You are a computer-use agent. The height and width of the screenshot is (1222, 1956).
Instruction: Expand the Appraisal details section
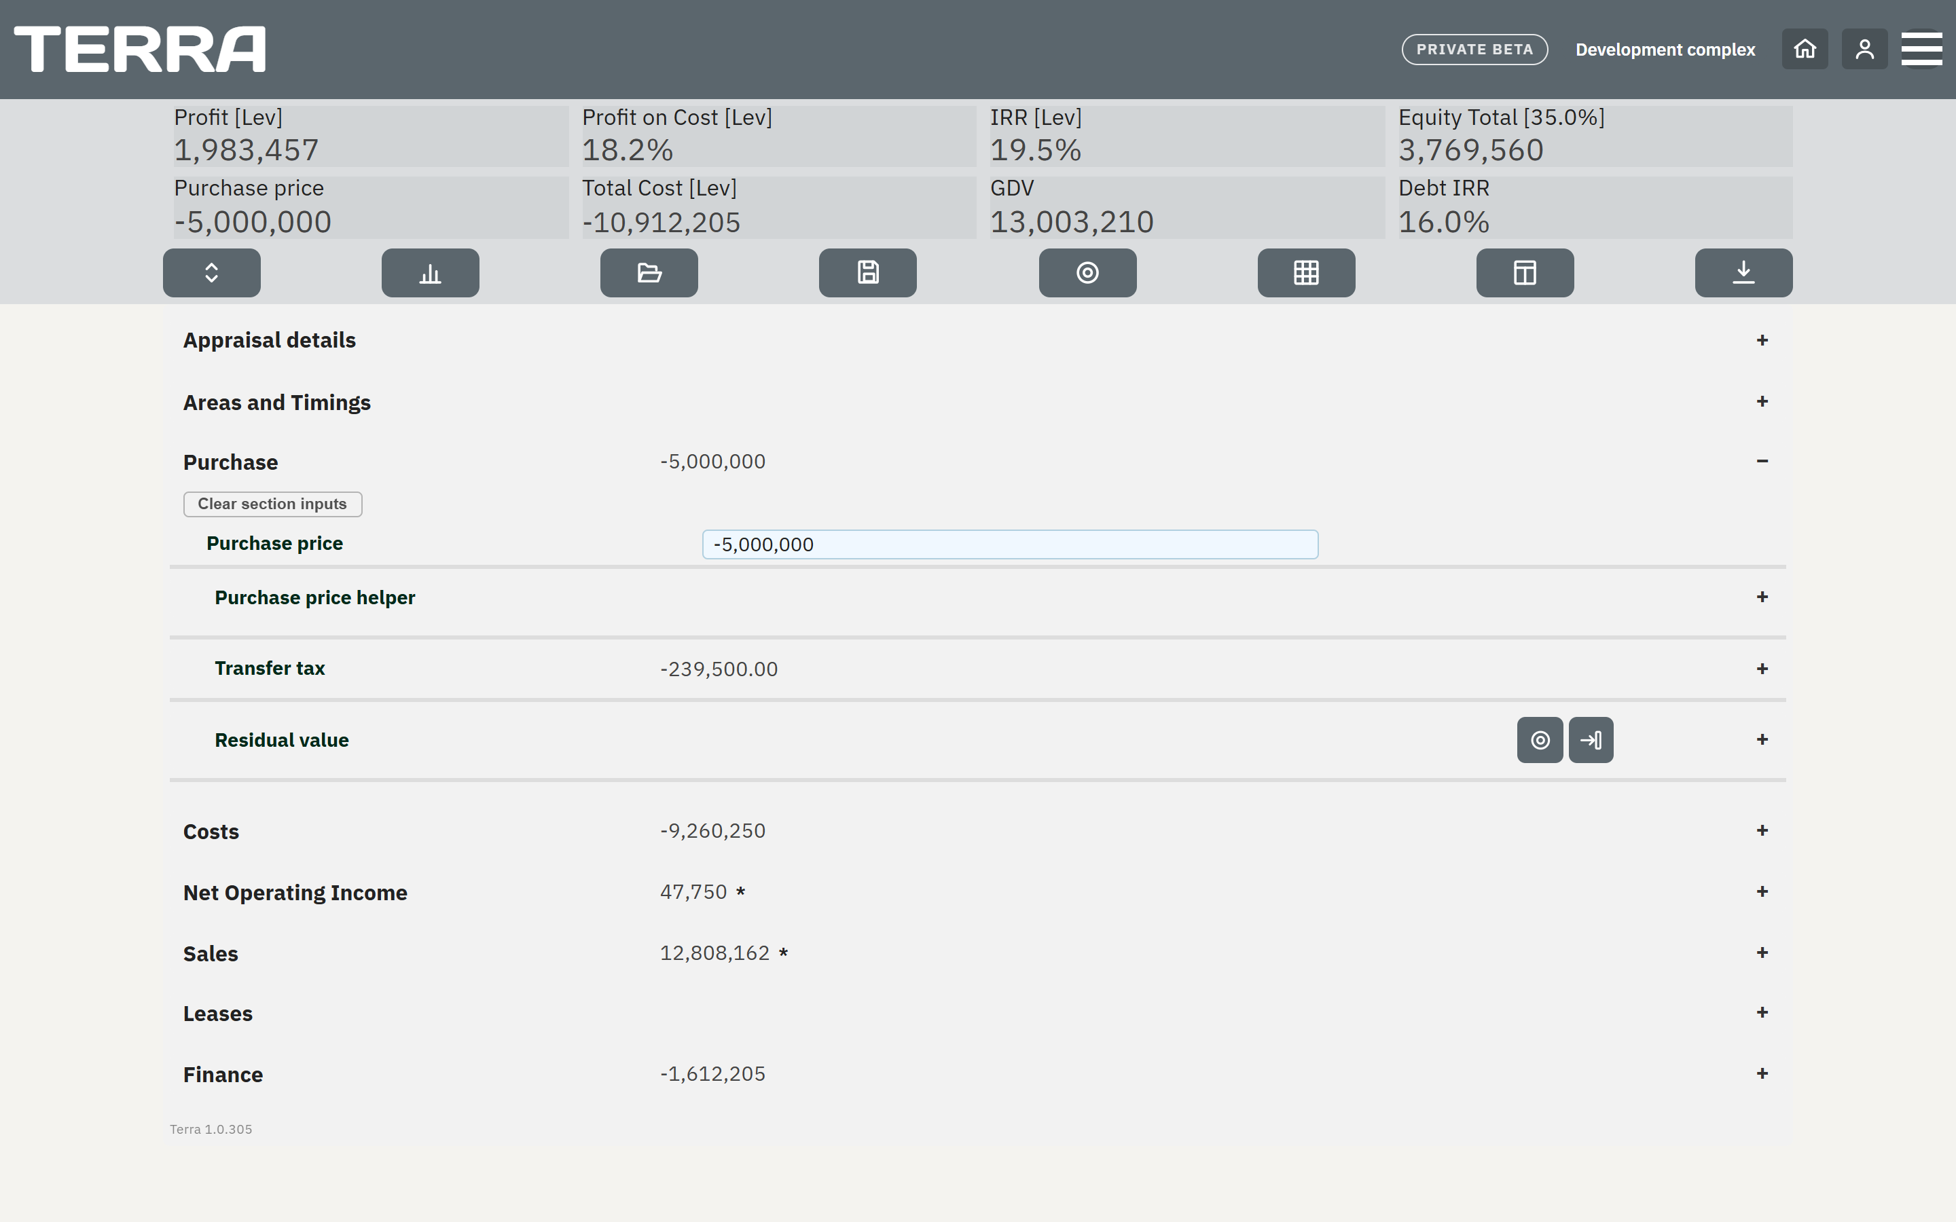click(1762, 340)
